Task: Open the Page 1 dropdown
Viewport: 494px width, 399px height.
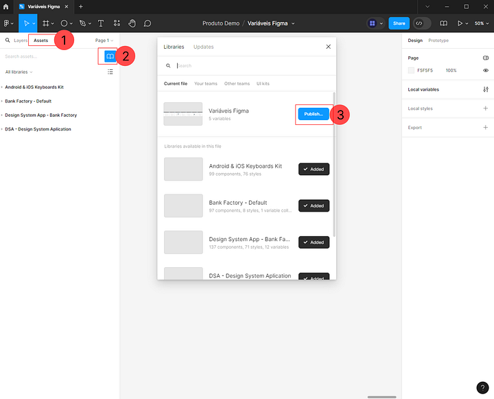Action: [104, 40]
